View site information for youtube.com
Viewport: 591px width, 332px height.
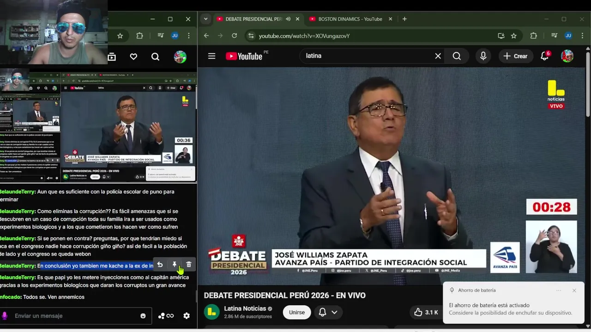tap(250, 36)
